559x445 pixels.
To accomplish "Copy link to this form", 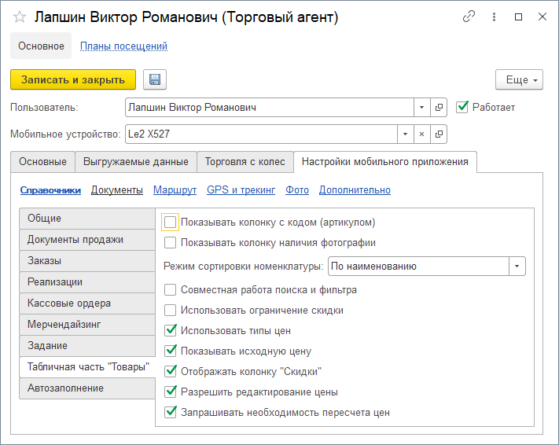I will 469,17.
